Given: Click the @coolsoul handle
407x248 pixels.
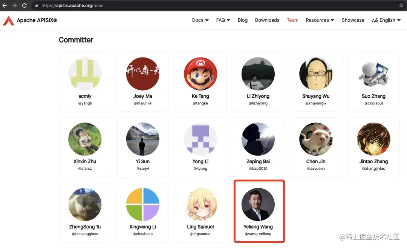Looking at the screenshot, I should (373, 103).
